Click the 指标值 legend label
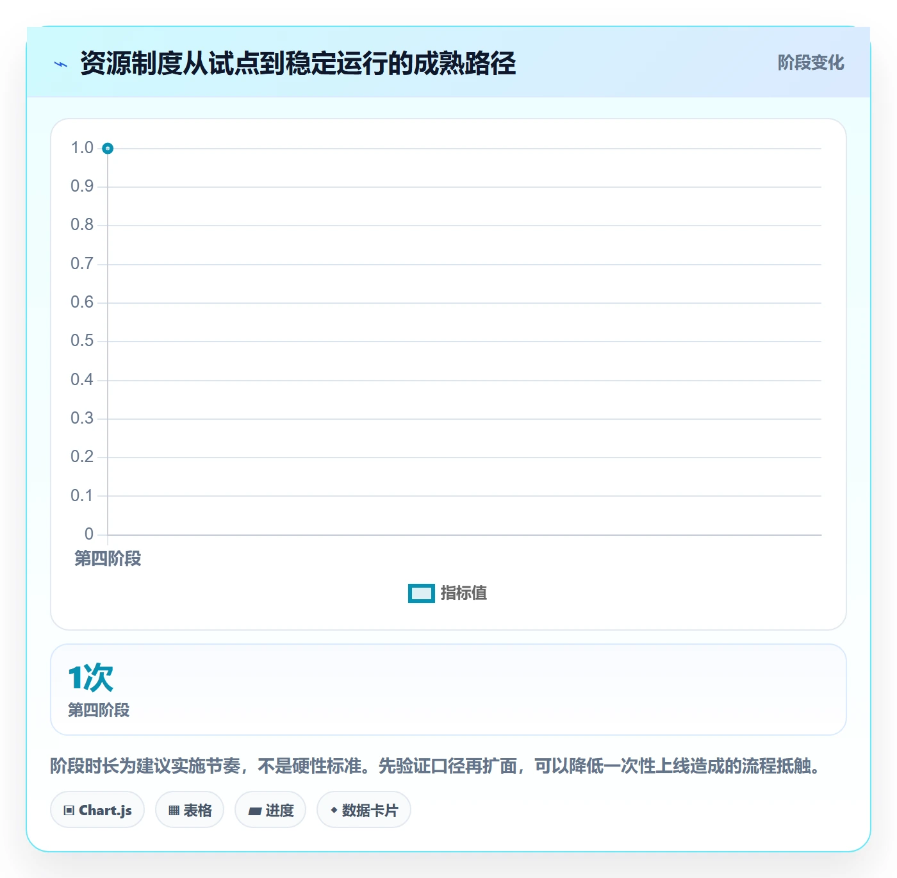The width and height of the screenshot is (897, 878). [463, 593]
